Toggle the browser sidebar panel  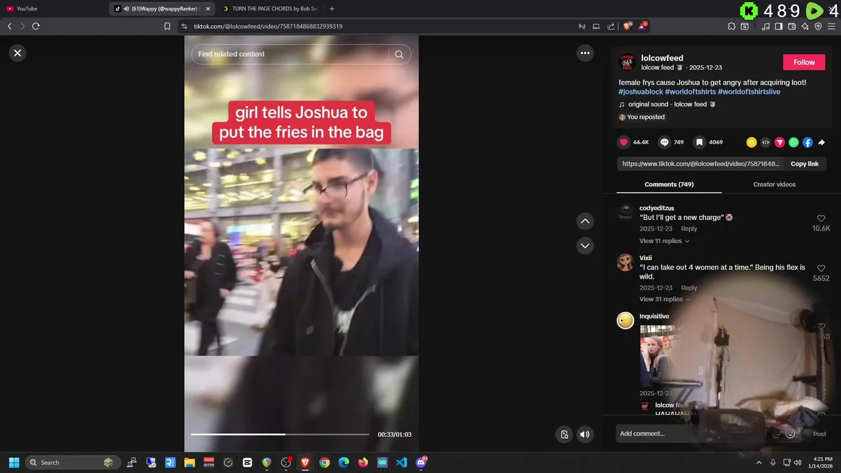[x=779, y=26]
